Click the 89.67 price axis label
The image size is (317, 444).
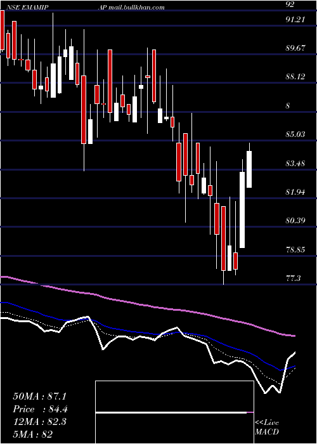[x=295, y=48]
